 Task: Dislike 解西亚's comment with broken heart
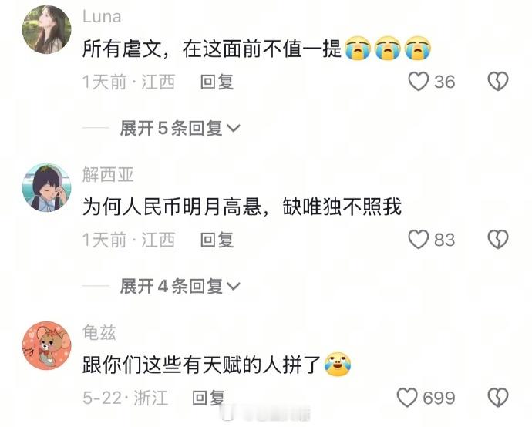(498, 240)
